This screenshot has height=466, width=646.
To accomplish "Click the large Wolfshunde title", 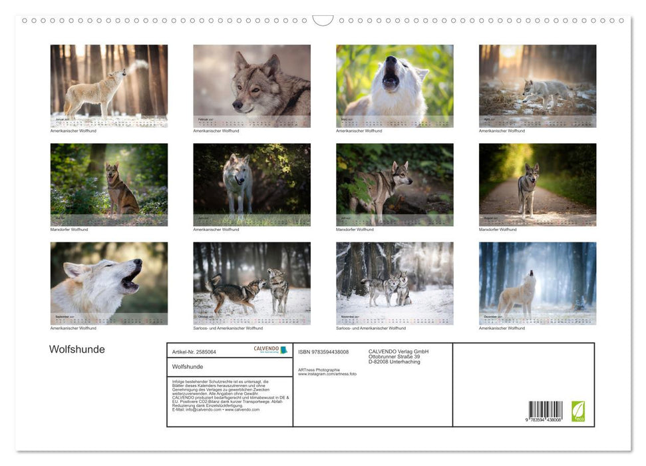I will click(77, 349).
